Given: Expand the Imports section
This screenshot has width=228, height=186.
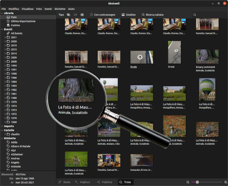Looking at the screenshot, I should click(2, 126).
